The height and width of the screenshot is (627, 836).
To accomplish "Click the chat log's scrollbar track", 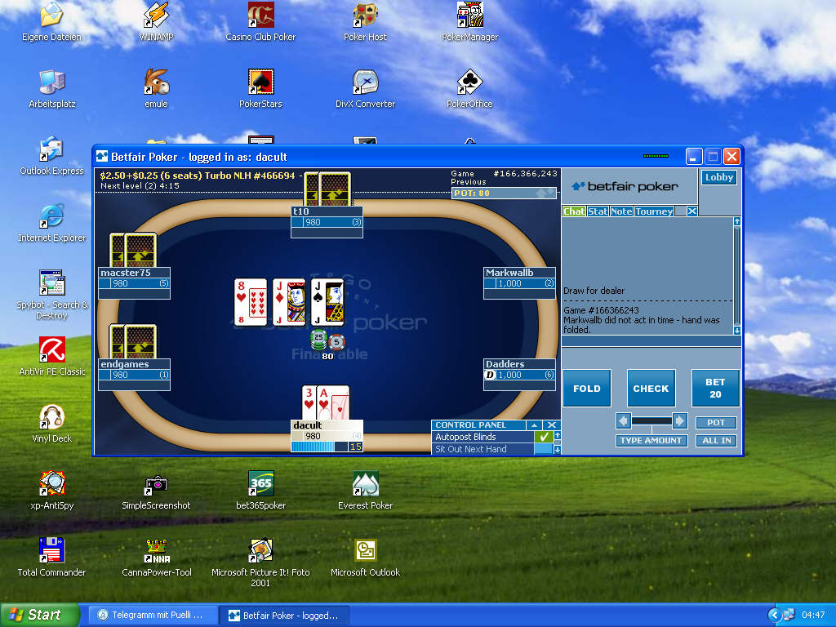I will pyautogui.click(x=737, y=276).
